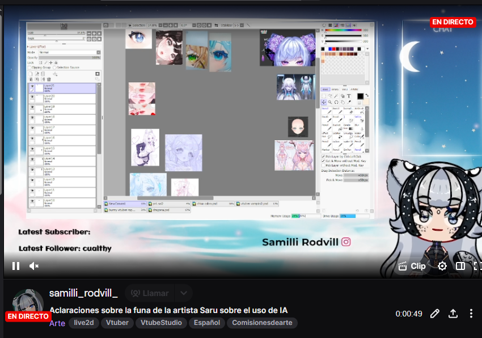Adjust the H hue color slider

click(343, 30)
